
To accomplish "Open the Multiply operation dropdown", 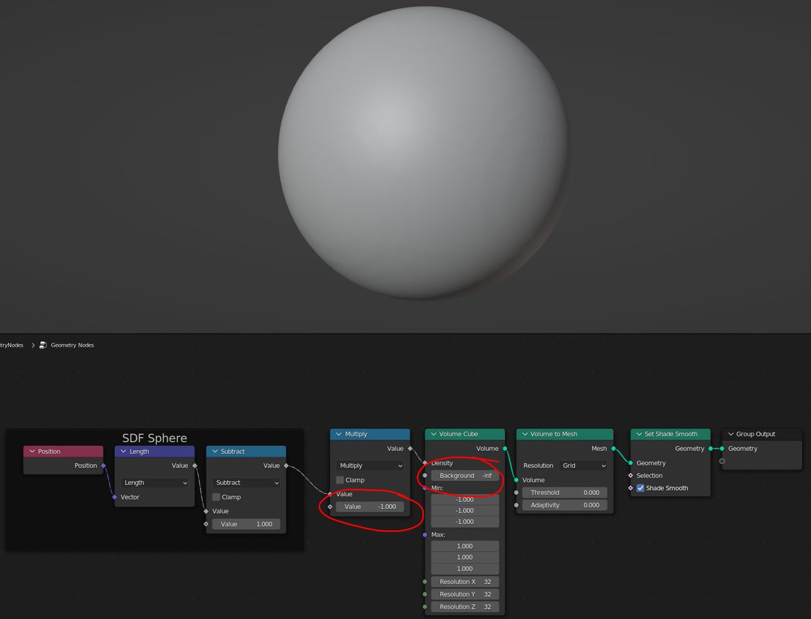I will coord(370,466).
